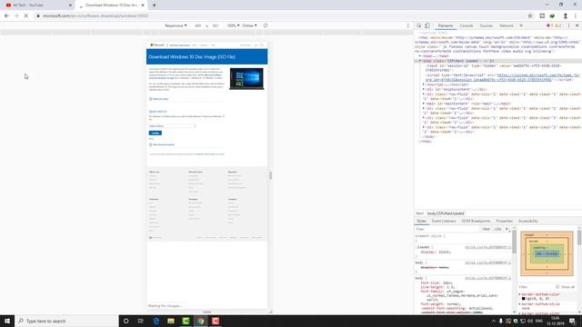This screenshot has height=327, width=582.
Task: Open stylesheet link beside .loaded rule
Action: point(487,247)
